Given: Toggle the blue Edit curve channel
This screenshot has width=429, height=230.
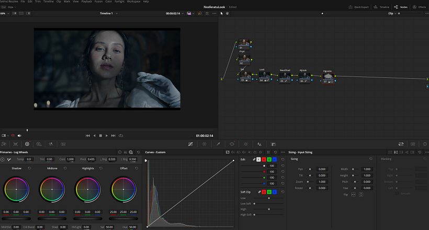Looking at the screenshot, I should pos(275,159).
